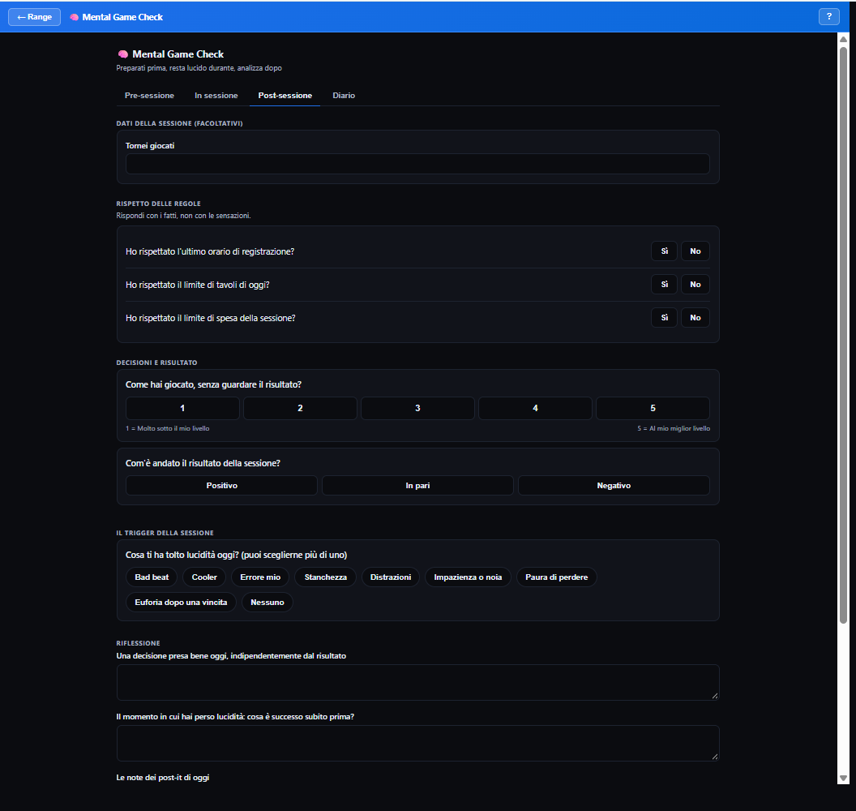Select the In sessione tab
Image resolution: width=856 pixels, height=811 pixels.
point(216,95)
